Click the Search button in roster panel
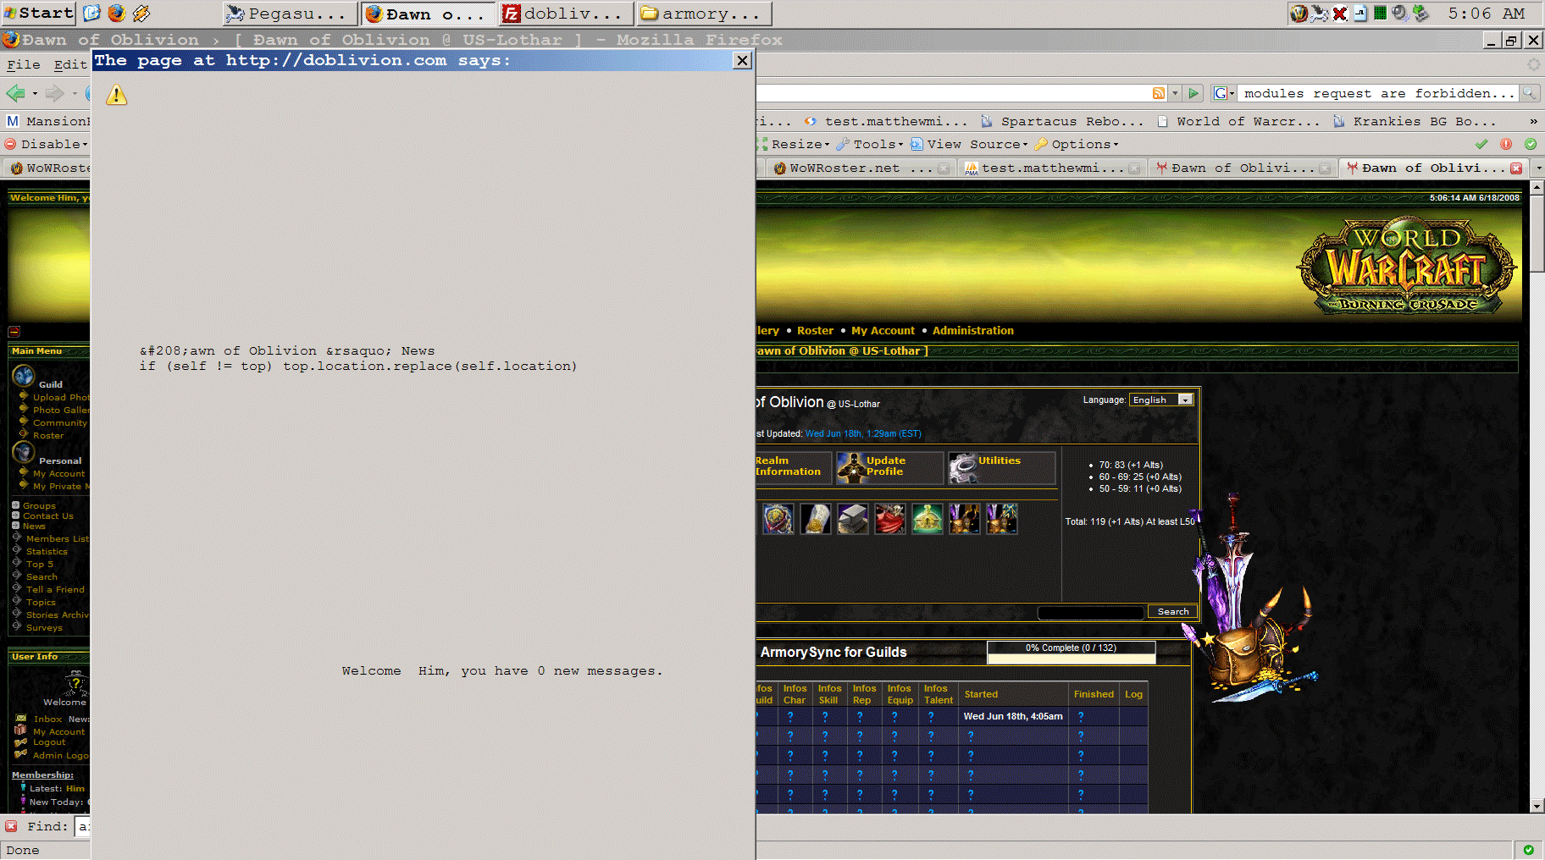 point(1172,612)
